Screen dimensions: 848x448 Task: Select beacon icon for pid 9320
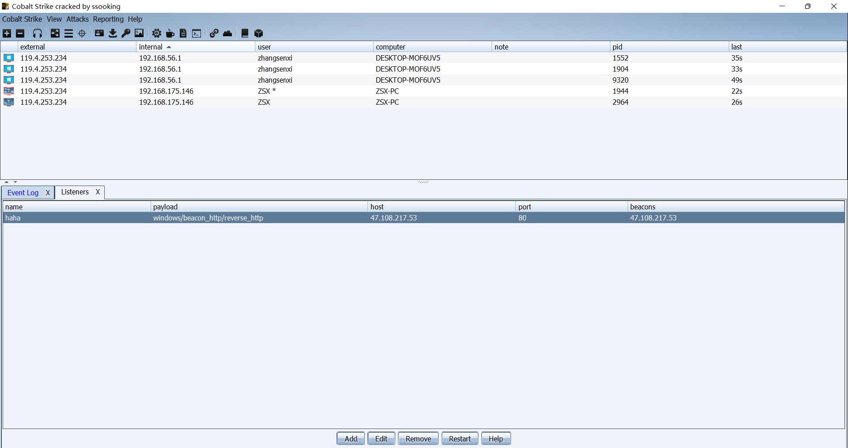(9, 80)
